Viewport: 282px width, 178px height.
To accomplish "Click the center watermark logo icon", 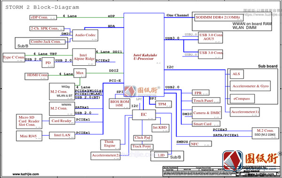I will click(x=130, y=91).
